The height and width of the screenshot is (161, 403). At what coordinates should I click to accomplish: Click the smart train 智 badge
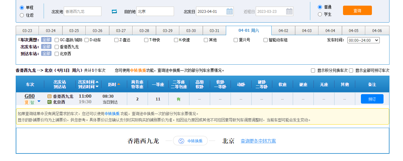[x=32, y=102]
